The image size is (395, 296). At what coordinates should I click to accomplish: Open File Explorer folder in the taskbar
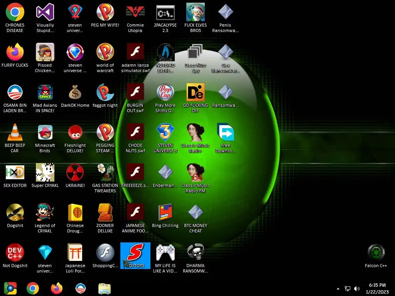104,288
